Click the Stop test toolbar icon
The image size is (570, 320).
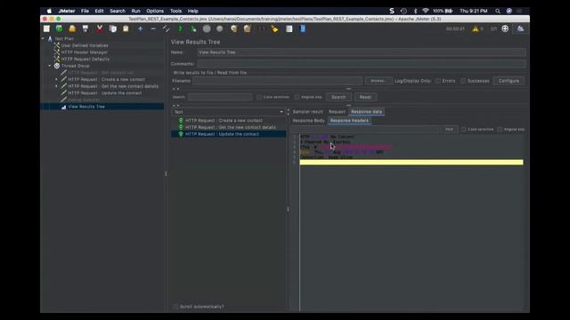207,28
